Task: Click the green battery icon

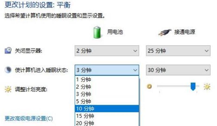Action: [x=97, y=32]
